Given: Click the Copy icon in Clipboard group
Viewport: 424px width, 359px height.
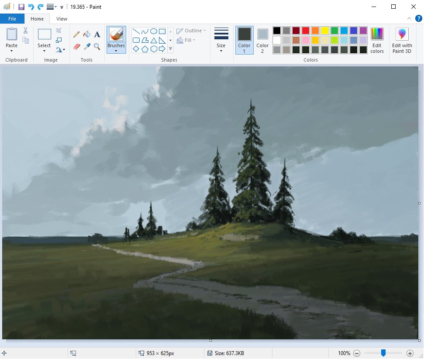Looking at the screenshot, I should tap(25, 40).
